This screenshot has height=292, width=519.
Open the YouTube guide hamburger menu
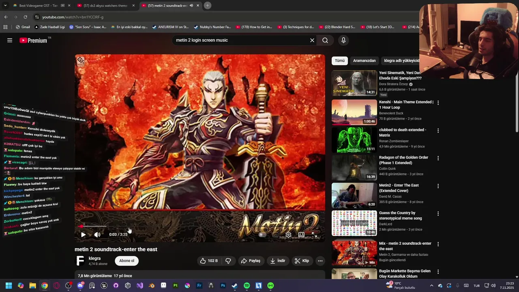coord(10,40)
